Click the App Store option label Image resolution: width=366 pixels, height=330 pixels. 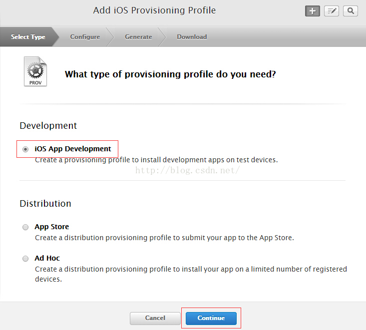tap(52, 227)
